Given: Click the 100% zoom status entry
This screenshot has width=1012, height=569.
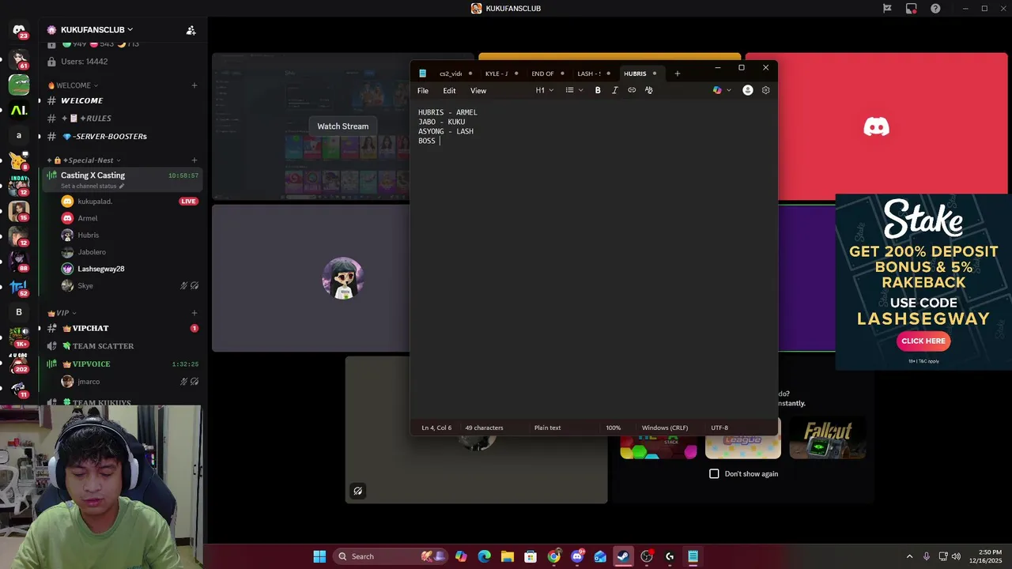Looking at the screenshot, I should [x=613, y=428].
